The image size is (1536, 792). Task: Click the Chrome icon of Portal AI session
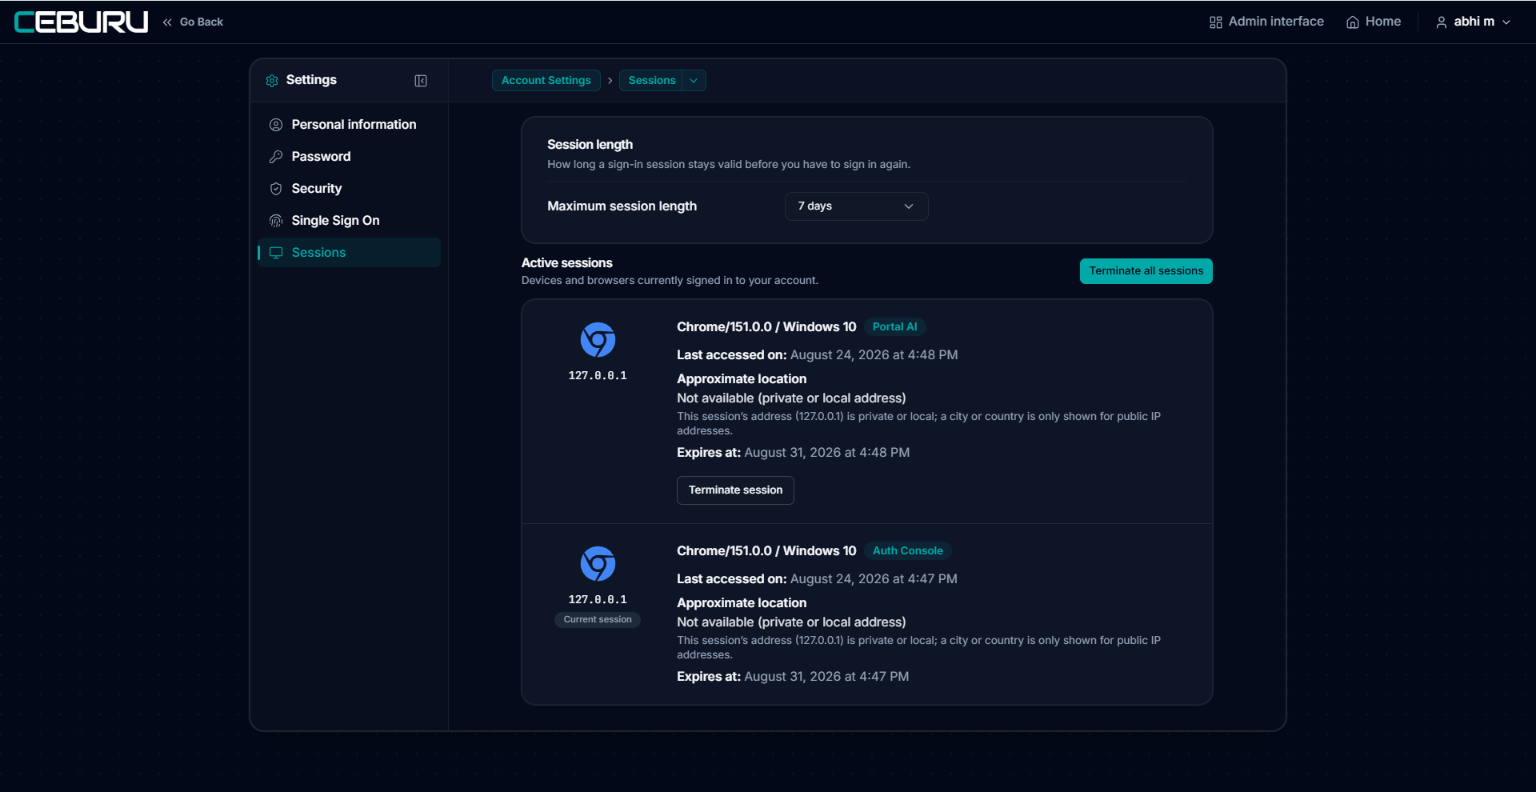click(598, 340)
